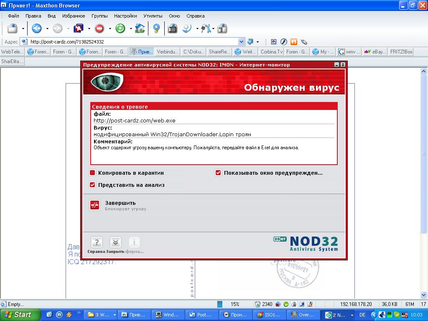428x321 pixels.
Task: Uncheck Представить на анализ checkbox
Action: coord(92,185)
